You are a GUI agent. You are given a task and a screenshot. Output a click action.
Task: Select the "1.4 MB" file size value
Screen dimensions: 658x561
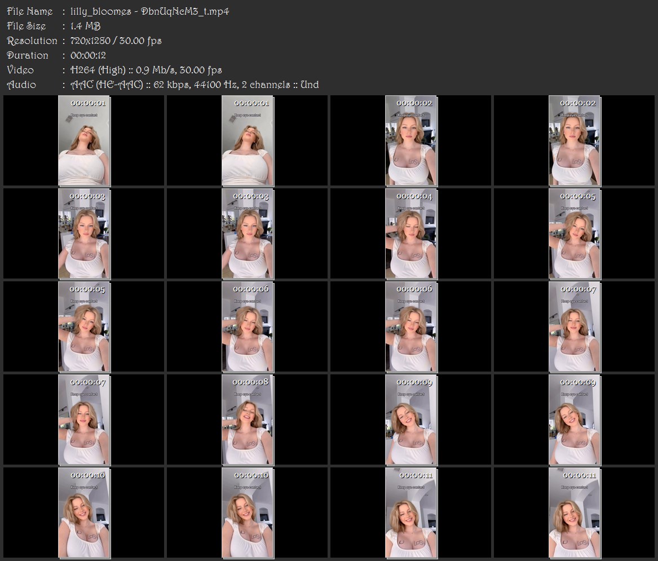(85, 26)
